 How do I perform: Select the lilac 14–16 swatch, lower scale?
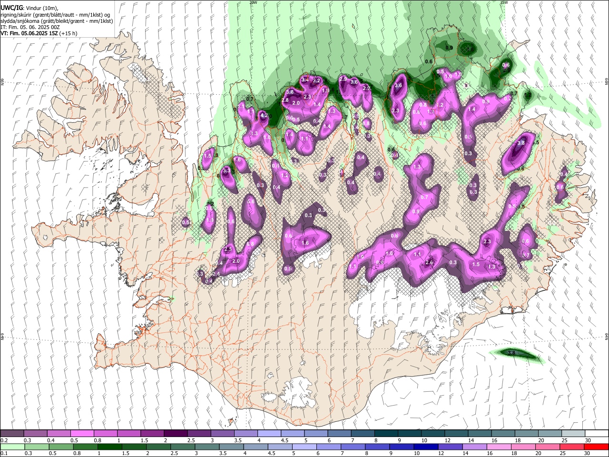[474, 447]
